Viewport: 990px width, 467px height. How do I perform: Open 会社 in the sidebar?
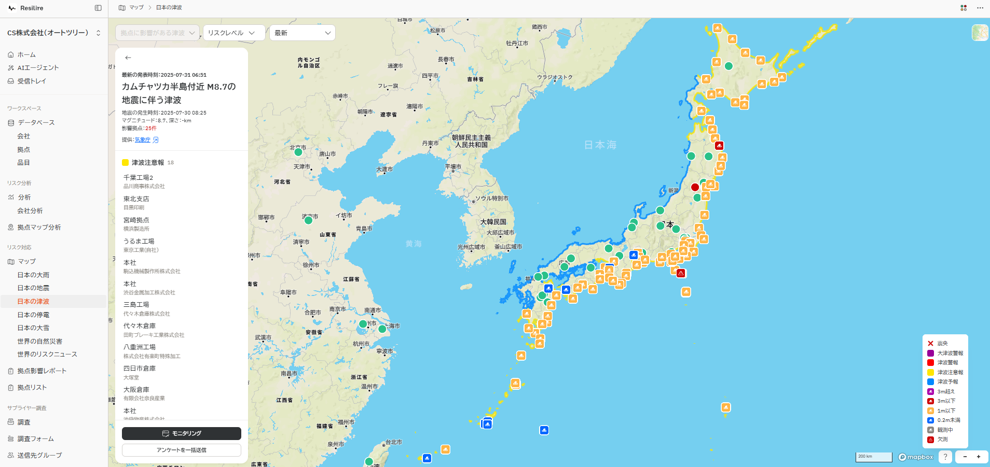pyautogui.click(x=24, y=136)
